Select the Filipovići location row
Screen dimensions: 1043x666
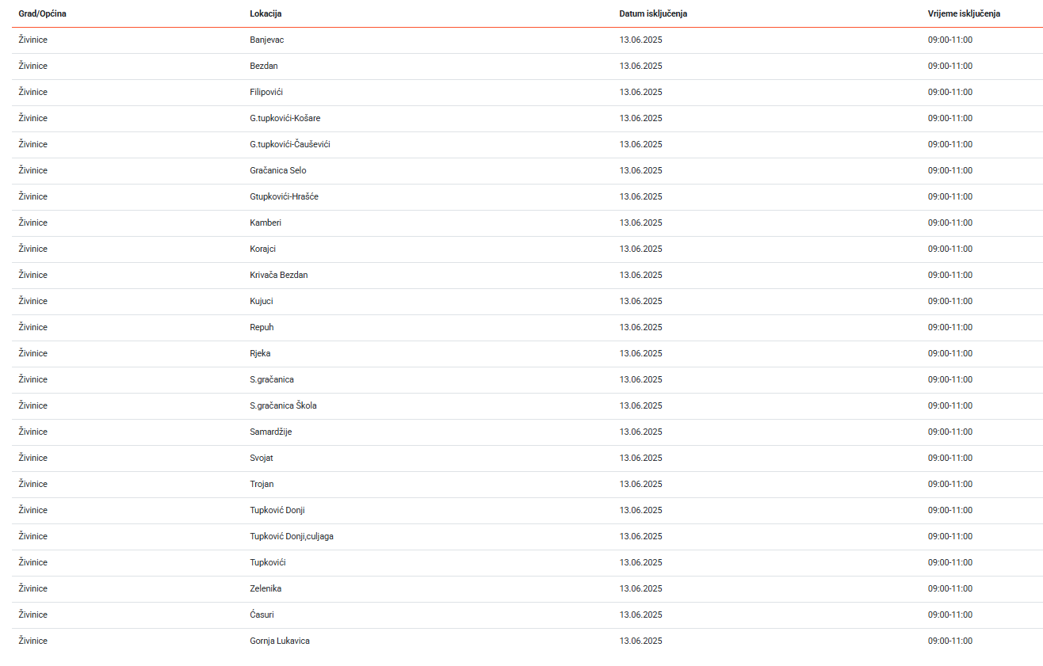tap(266, 92)
